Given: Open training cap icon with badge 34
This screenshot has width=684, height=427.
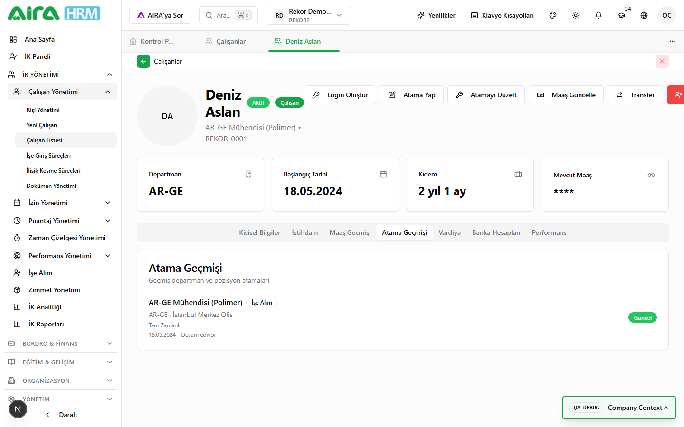Looking at the screenshot, I should [621, 15].
